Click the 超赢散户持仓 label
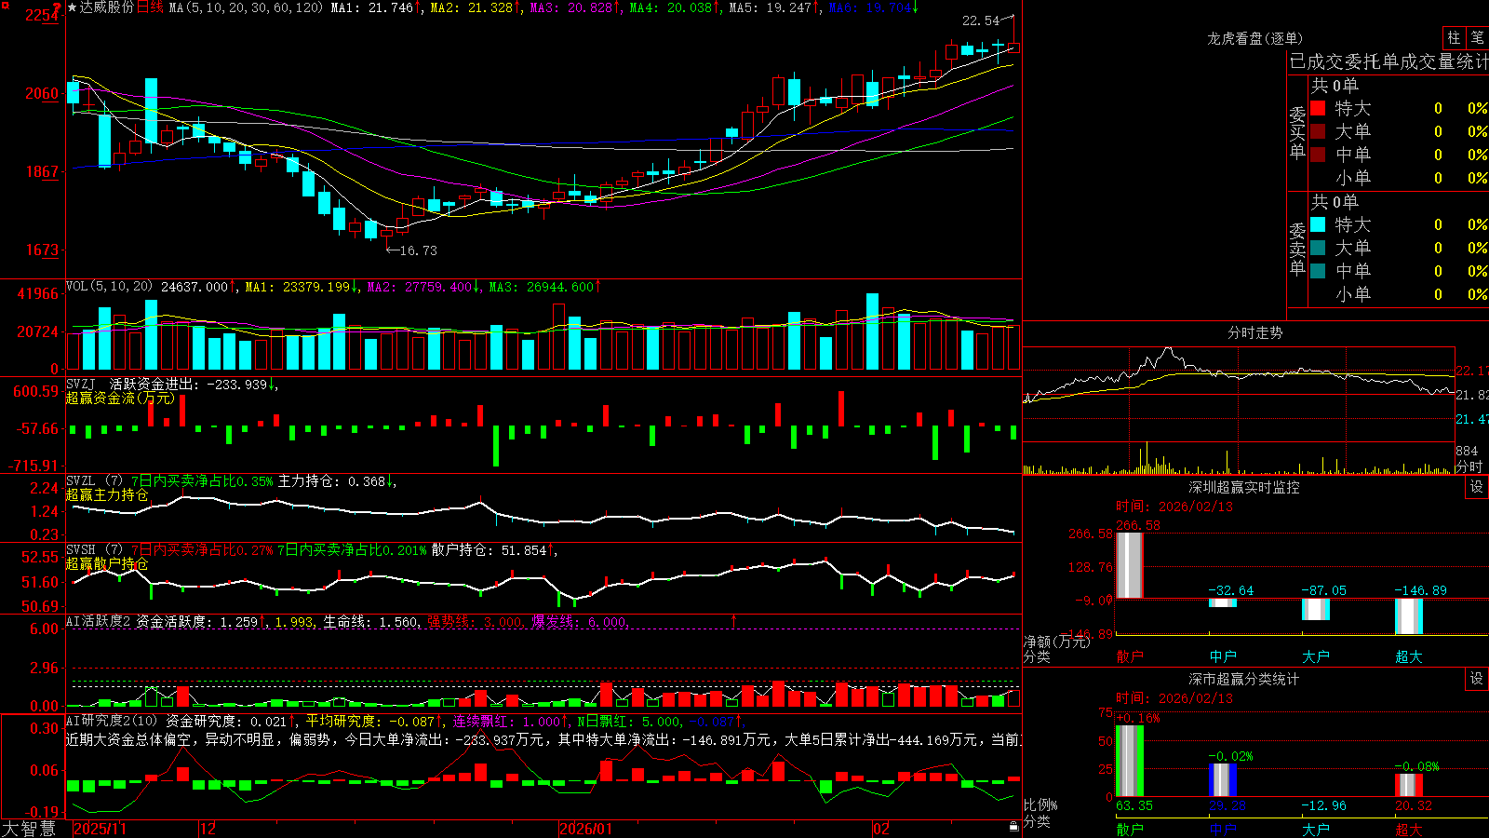Screen dimensions: 1489x838 [107, 564]
